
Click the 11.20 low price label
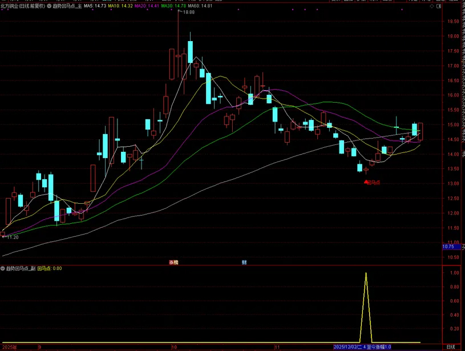pos(11,237)
